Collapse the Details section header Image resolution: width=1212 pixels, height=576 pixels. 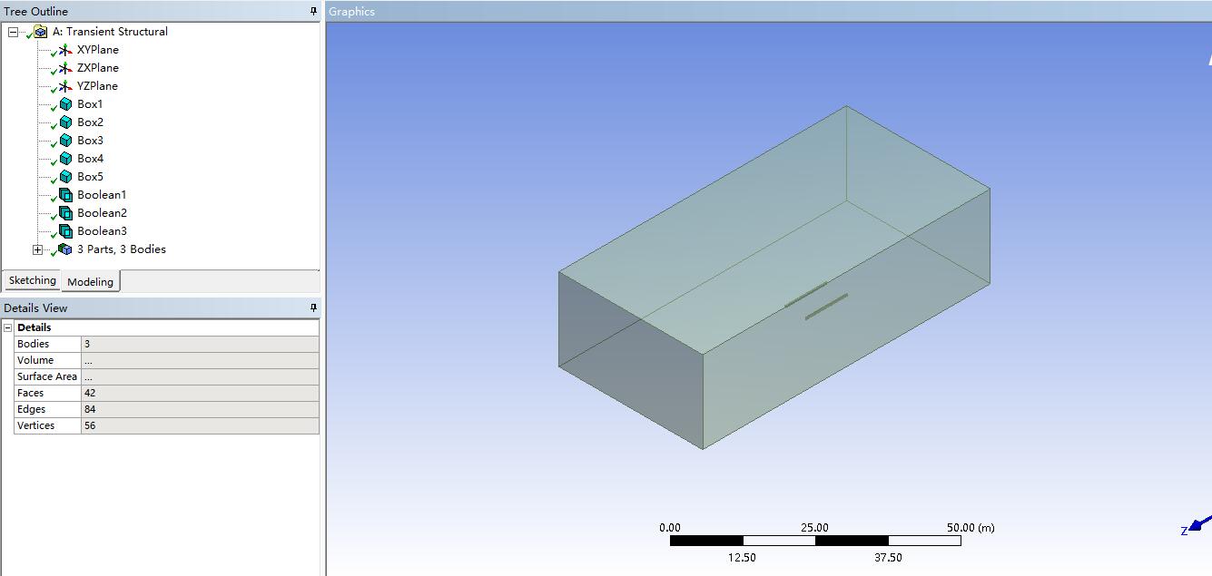(x=8, y=327)
